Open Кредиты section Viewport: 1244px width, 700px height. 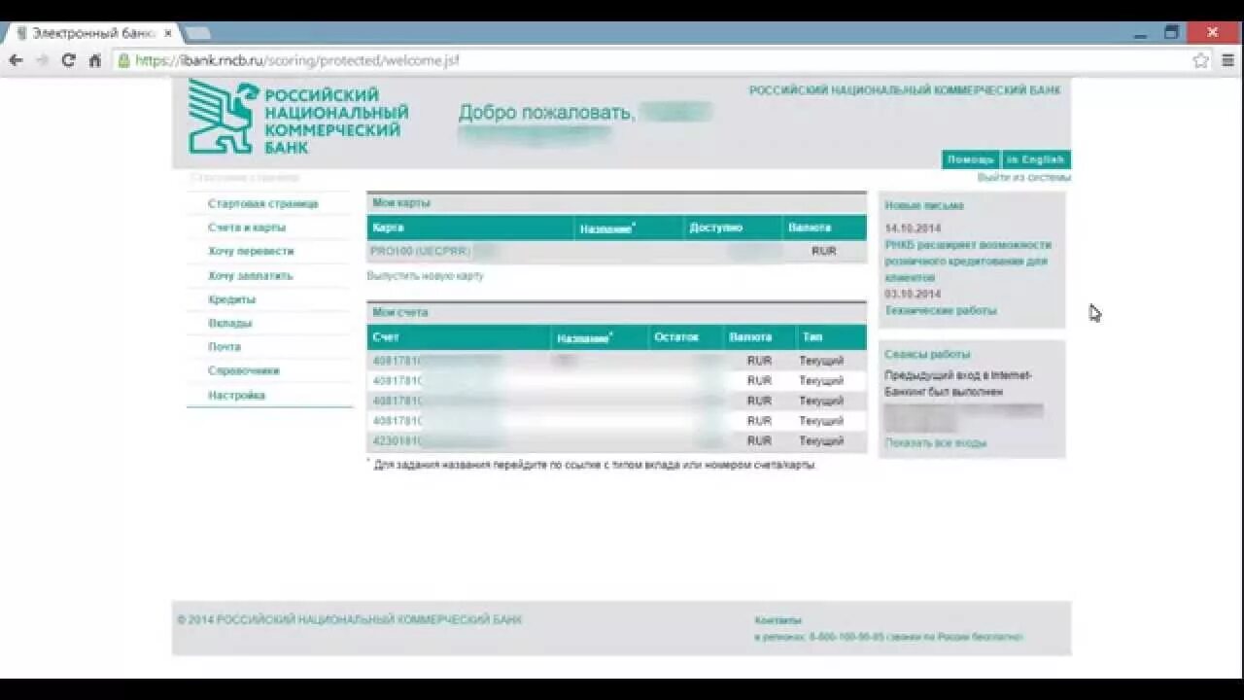coord(231,299)
